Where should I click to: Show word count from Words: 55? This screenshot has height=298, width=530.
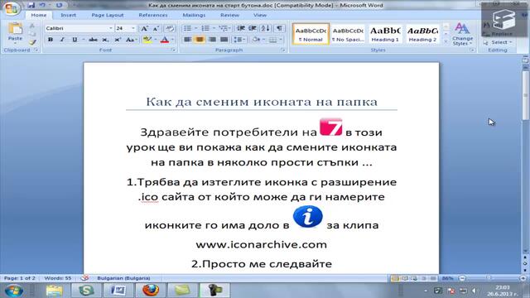coord(58,278)
